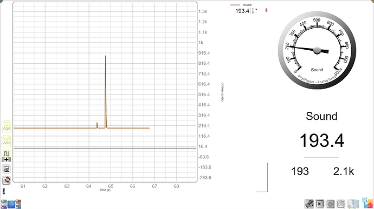Click the device connection plug icon
This screenshot has height=209, width=374.
coord(309,204)
